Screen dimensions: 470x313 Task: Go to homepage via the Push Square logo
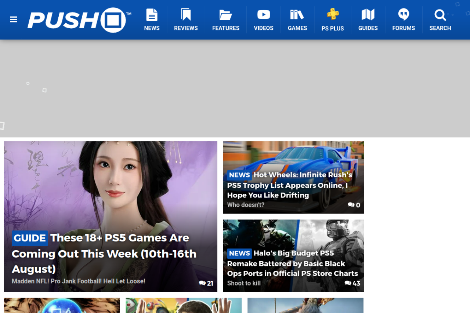(79, 20)
